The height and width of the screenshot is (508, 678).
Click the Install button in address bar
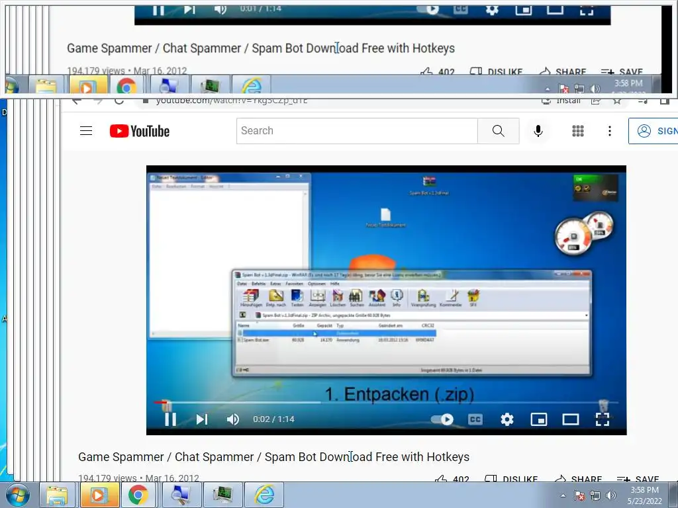561,101
